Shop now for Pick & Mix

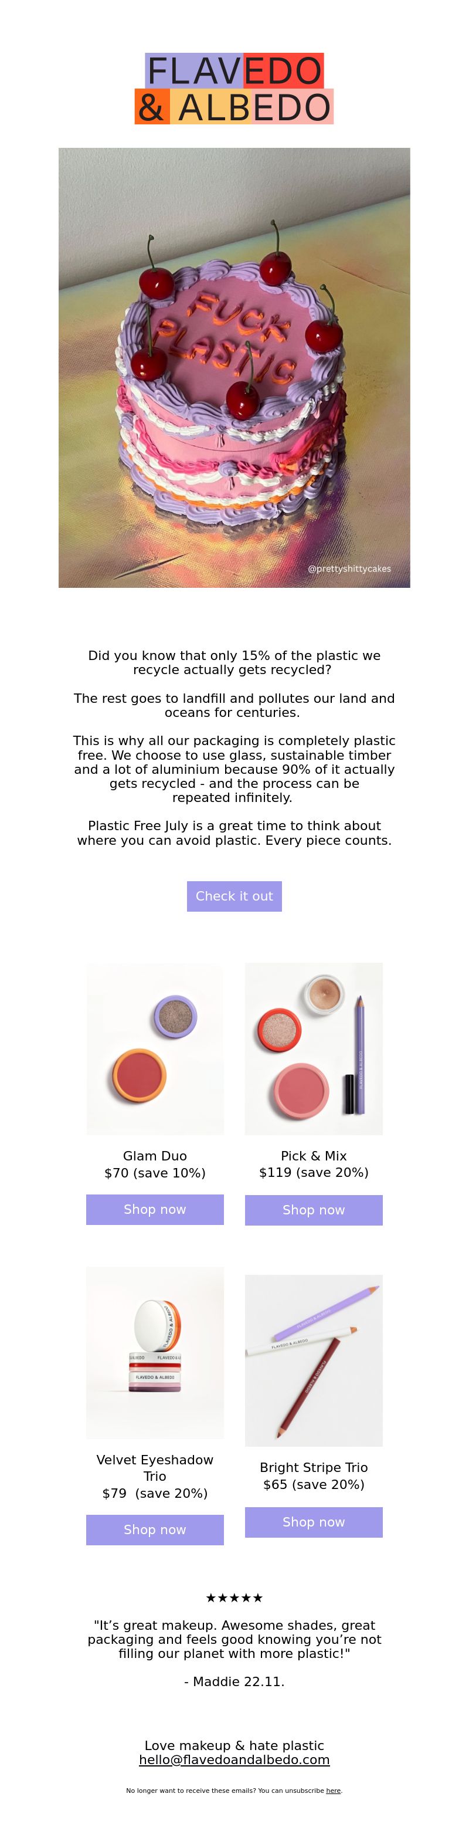314,1210
